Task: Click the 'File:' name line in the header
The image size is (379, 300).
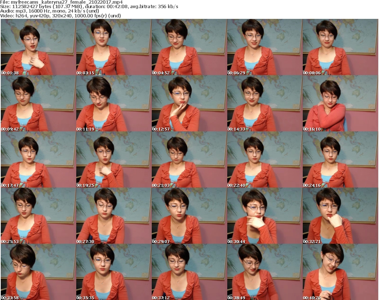Action: [x=61, y=2]
